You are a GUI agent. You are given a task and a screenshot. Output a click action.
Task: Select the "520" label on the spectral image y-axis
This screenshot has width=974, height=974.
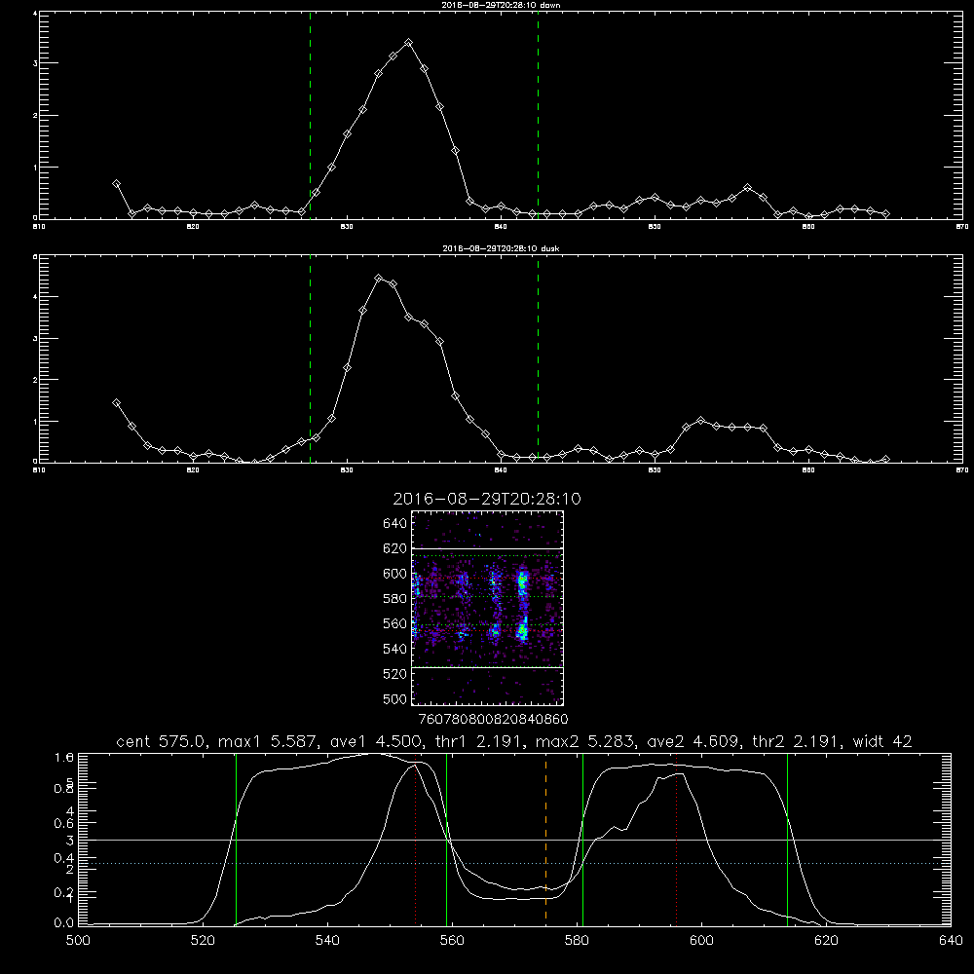[395, 674]
